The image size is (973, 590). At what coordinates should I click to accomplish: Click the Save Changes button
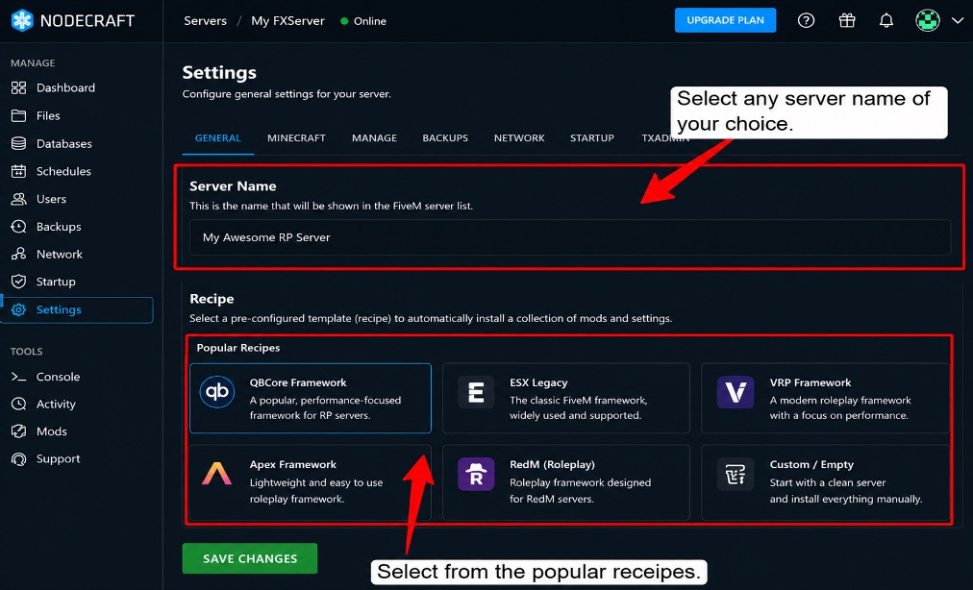pos(250,558)
